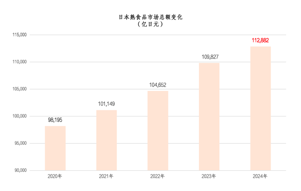Click the 2020年 bar
Image resolution: width=301 pixels, height=191 pixels.
[x=55, y=148]
